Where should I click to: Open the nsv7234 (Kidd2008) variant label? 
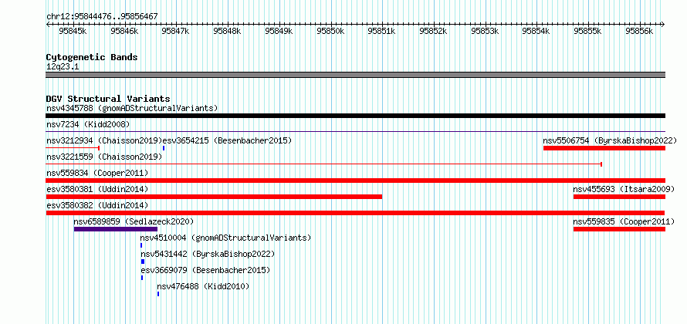(88, 124)
